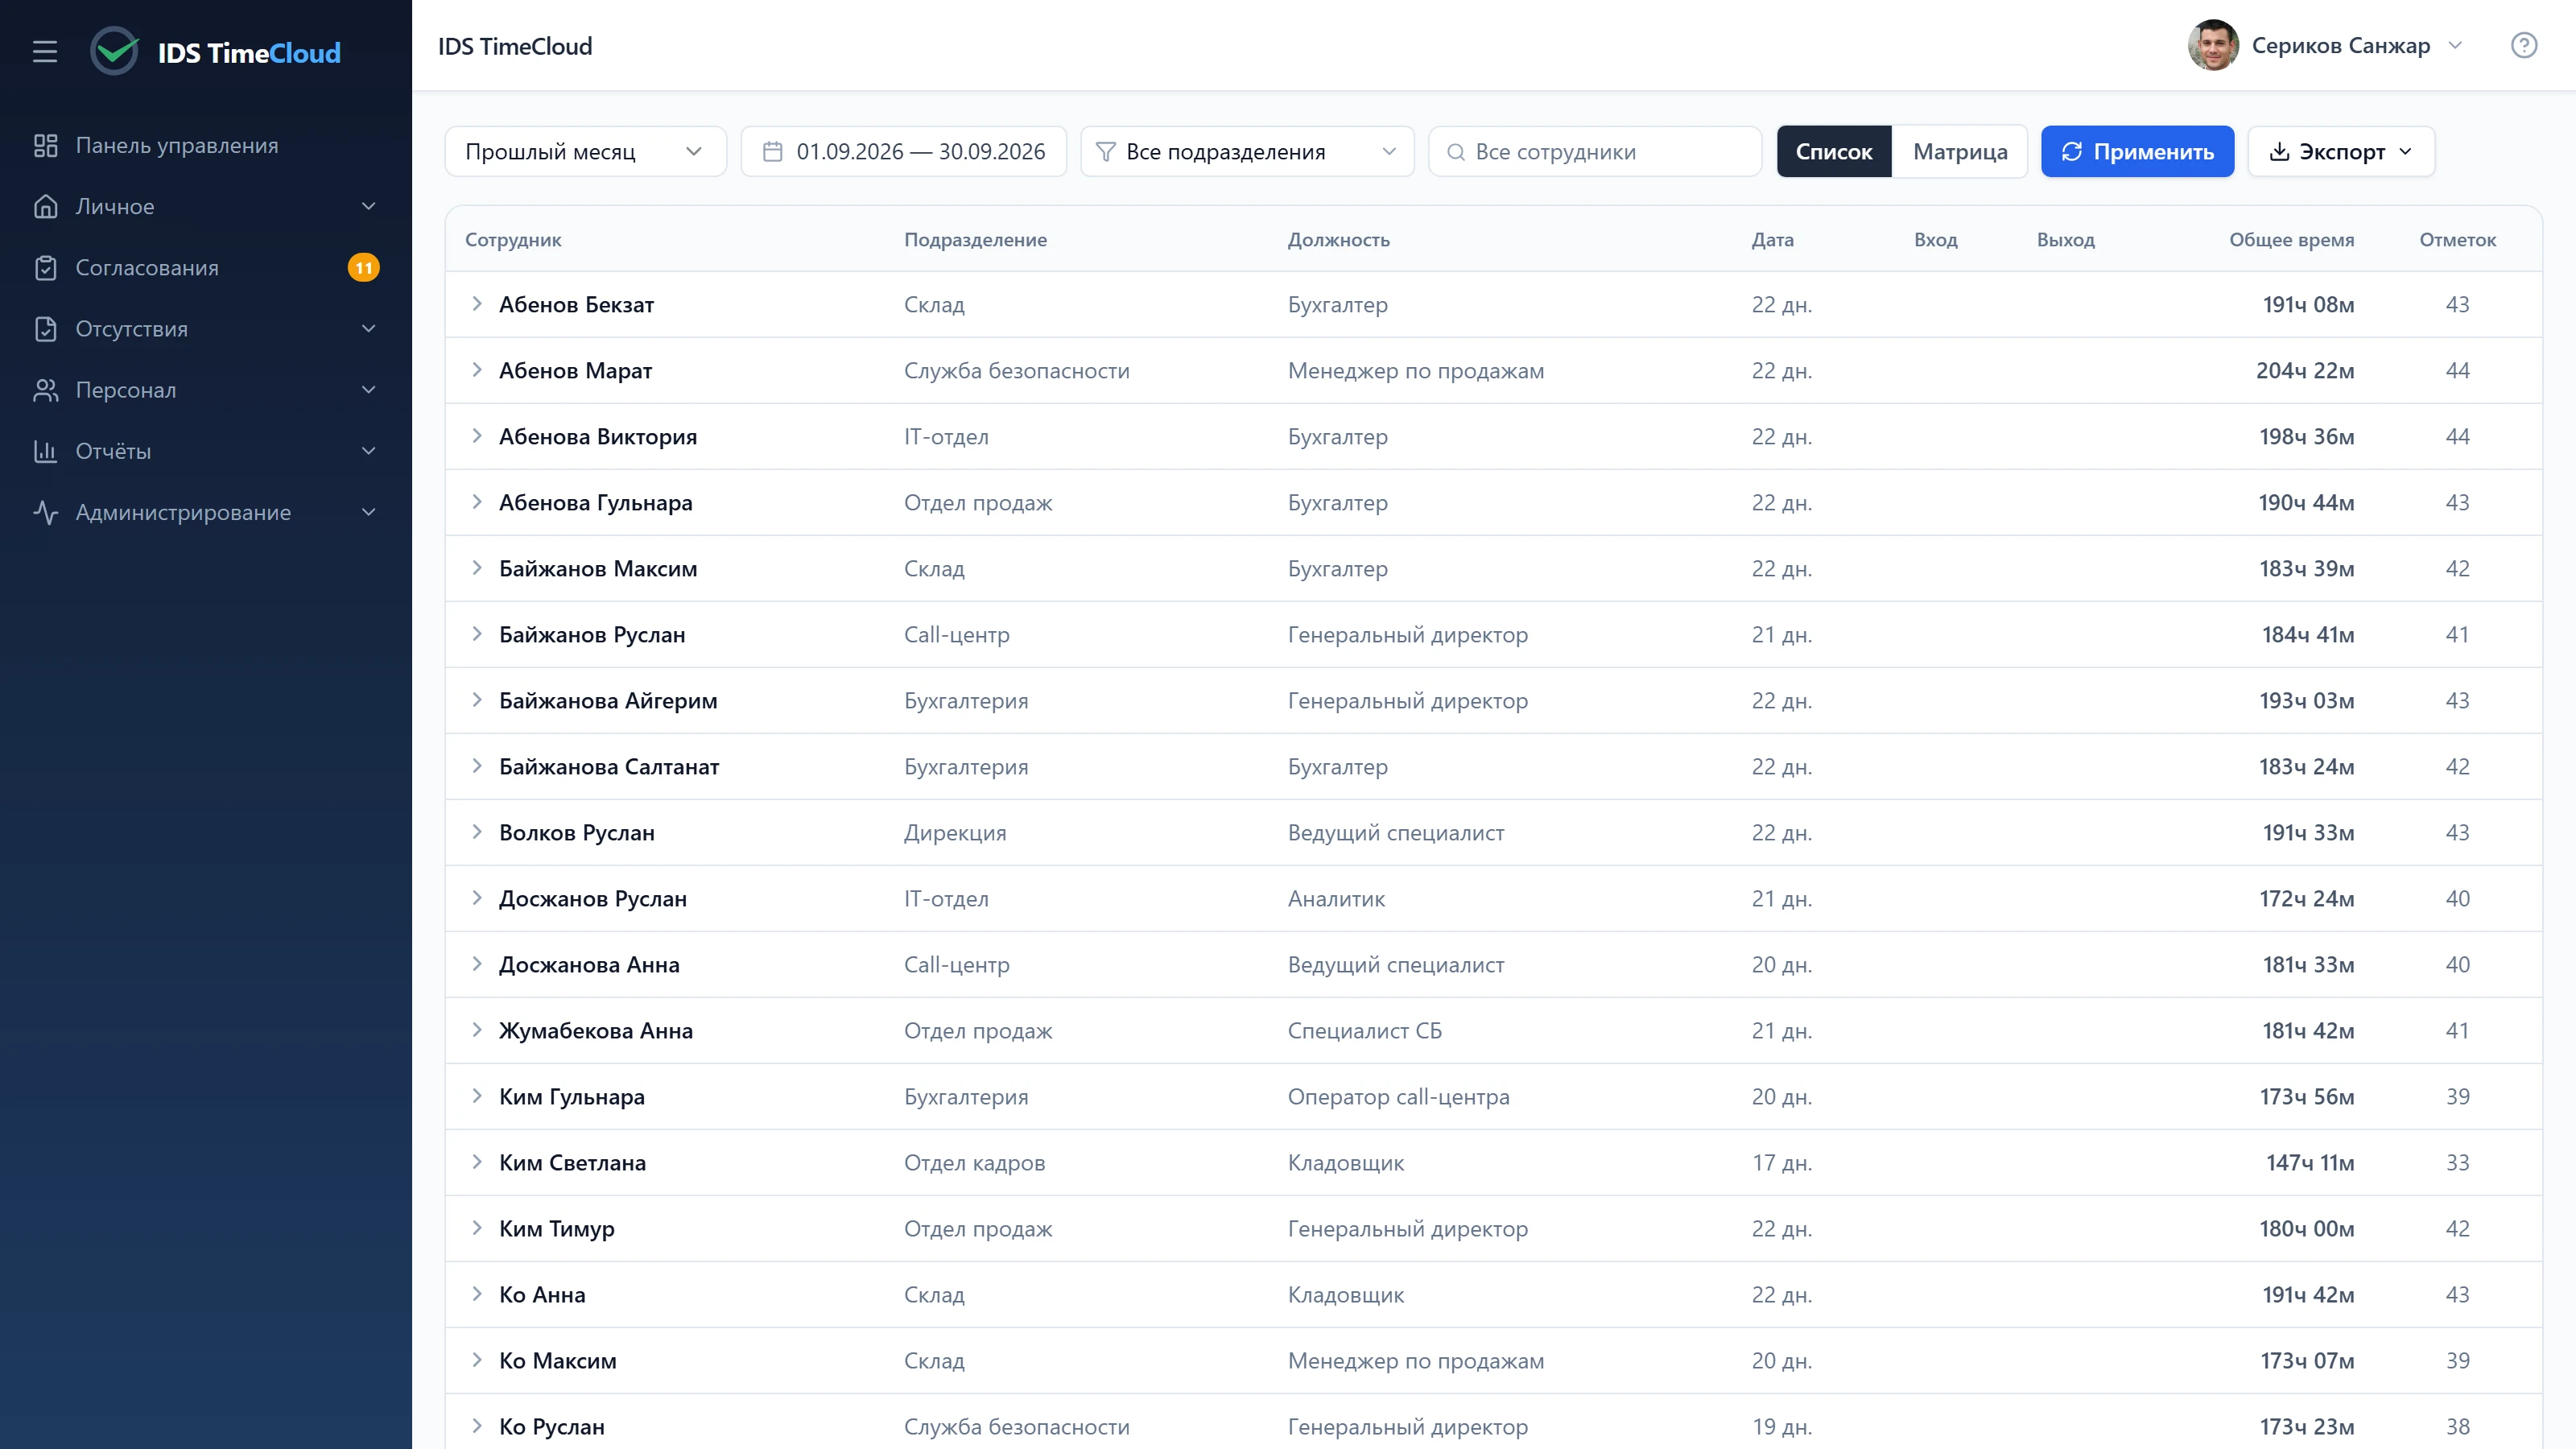This screenshot has width=2576, height=1449.
Task: Click the Согласования clipboard icon
Action: 46,268
